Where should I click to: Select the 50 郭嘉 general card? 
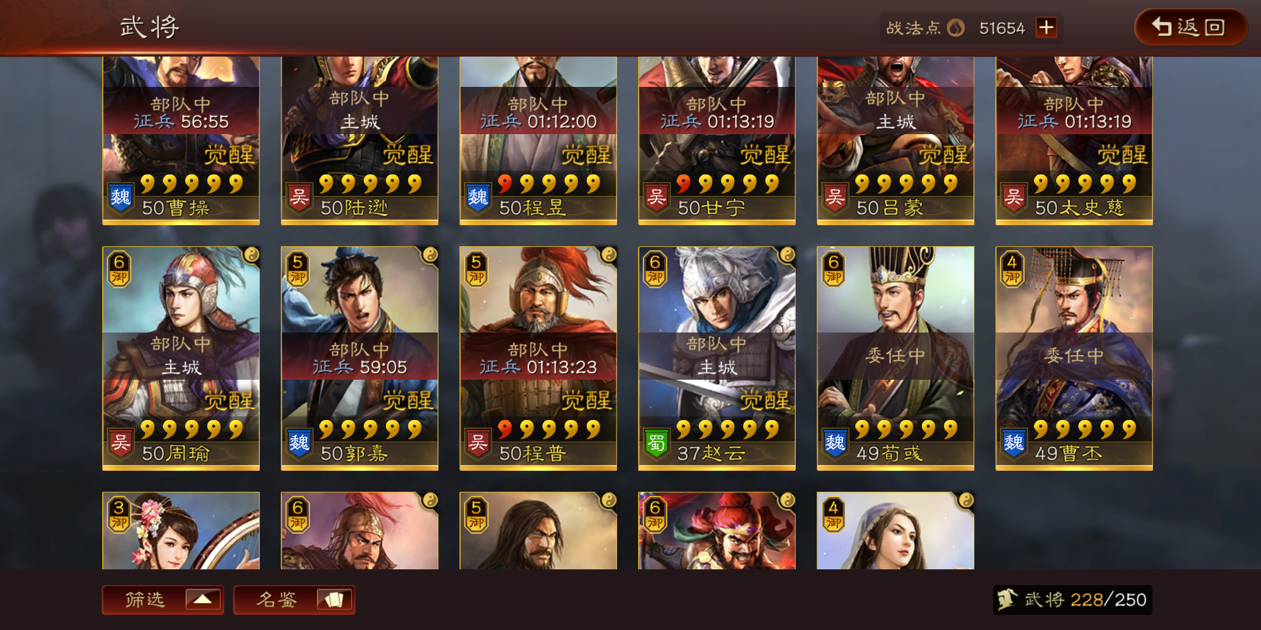(360, 358)
